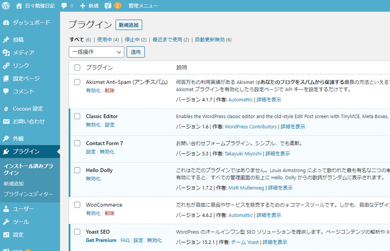The image size is (390, 251).
Task: Click the 投稿 pushpin icon
Action: [x=6, y=40]
